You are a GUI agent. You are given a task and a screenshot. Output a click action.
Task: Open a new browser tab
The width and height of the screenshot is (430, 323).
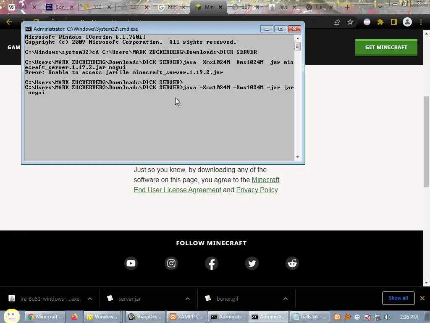[x=347, y=7]
